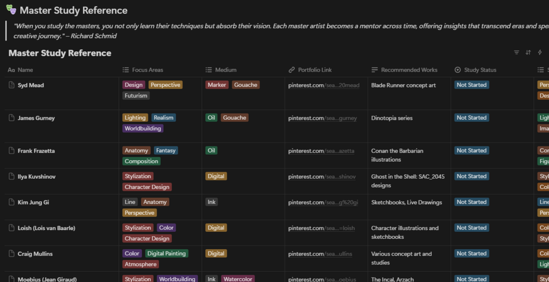Select the Atmosphere focus tag
The height and width of the screenshot is (282, 549).
pos(141,264)
